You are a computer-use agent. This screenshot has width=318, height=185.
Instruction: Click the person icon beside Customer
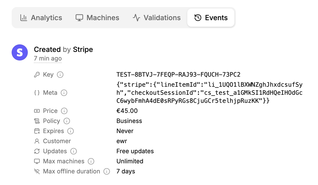coord(37,141)
